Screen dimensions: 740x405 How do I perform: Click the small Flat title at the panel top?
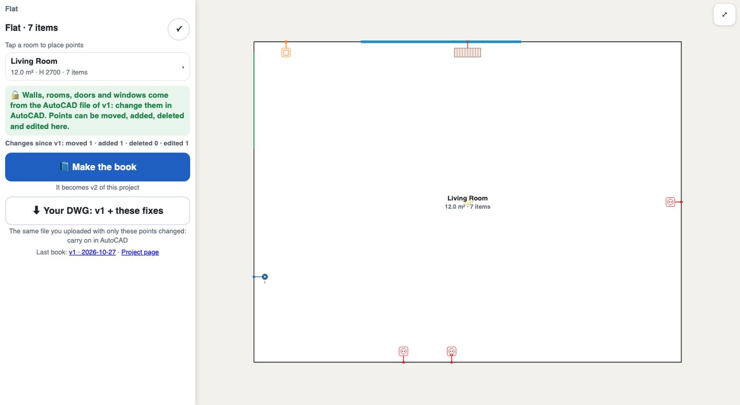tap(12, 9)
